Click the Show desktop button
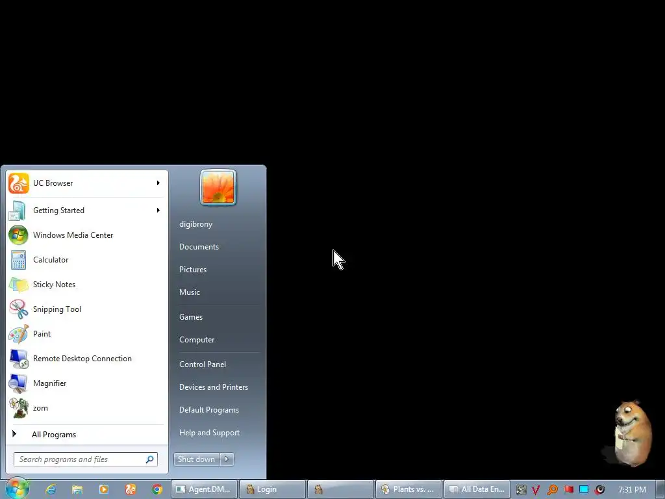This screenshot has width=665, height=499. coord(660,490)
